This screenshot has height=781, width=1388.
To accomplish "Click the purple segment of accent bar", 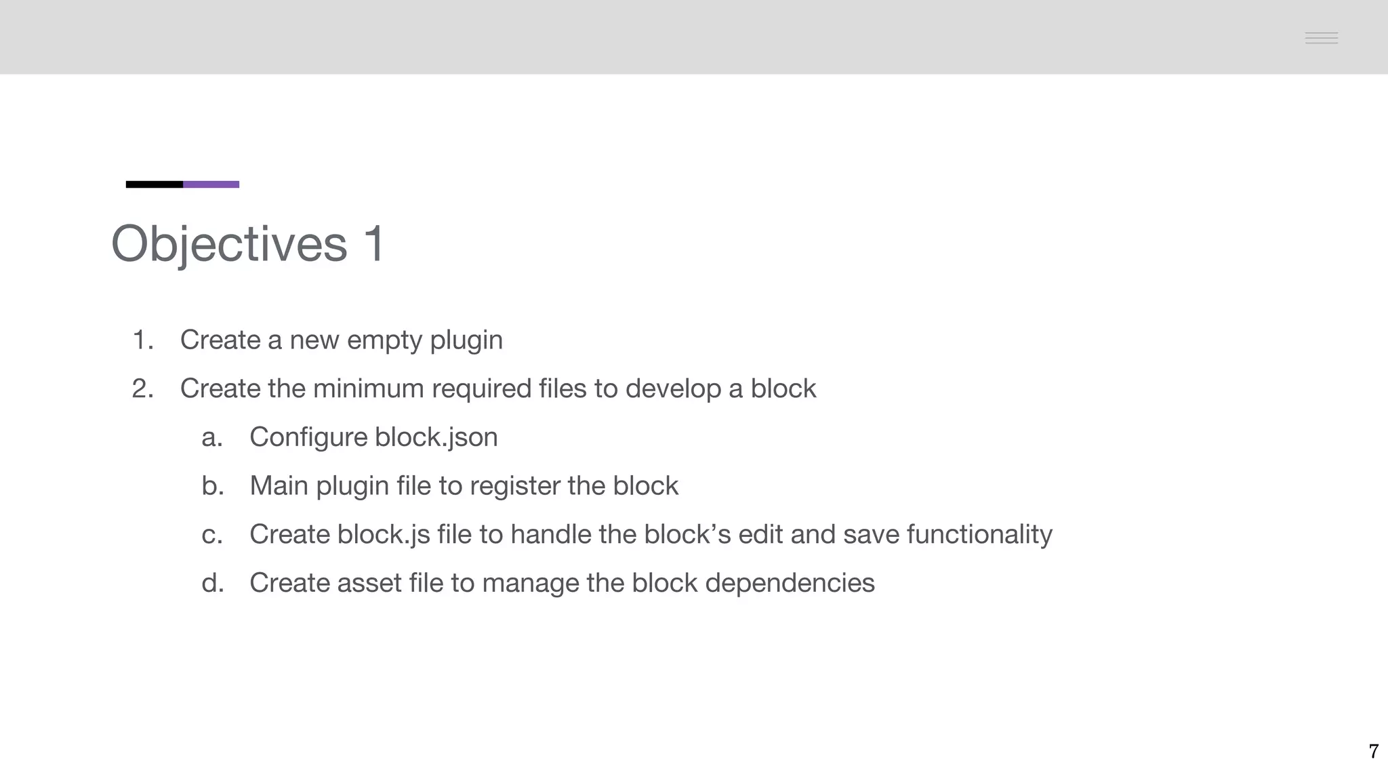I will 211,184.
